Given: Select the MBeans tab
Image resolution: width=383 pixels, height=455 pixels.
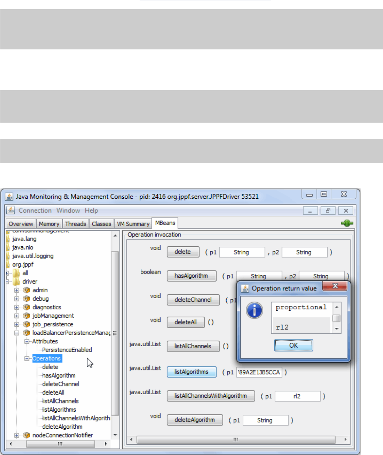Looking at the screenshot, I should pyautogui.click(x=165, y=223).
